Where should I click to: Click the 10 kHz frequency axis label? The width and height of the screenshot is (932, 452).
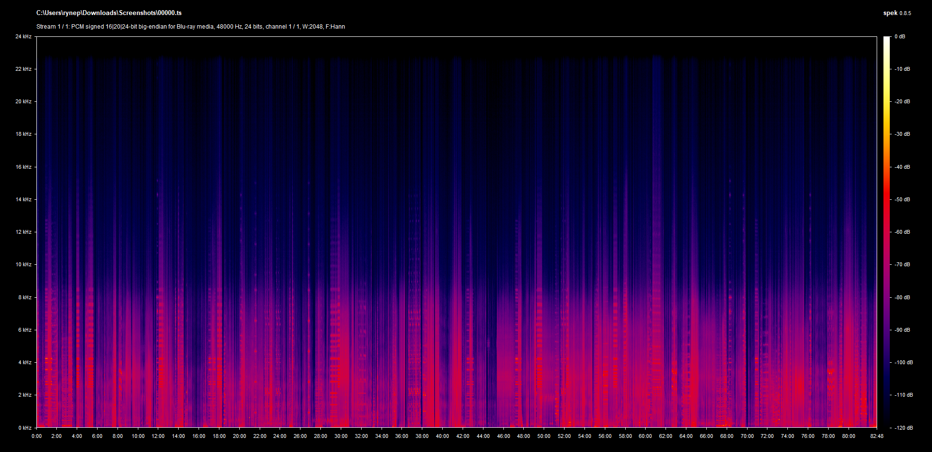(x=23, y=264)
